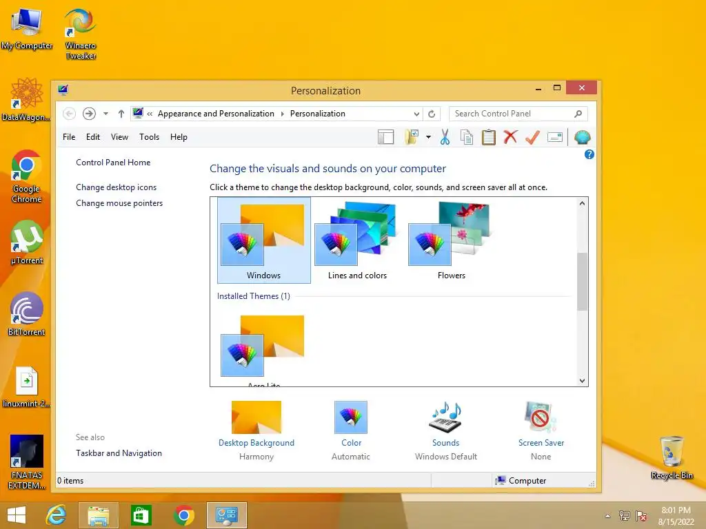
Task: Open Screen Saver settings
Action: pyautogui.click(x=541, y=431)
